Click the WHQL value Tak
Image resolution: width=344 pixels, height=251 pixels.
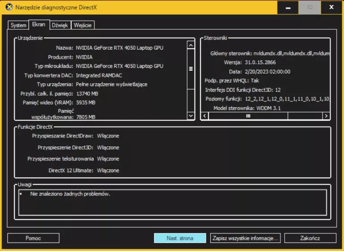point(255,81)
